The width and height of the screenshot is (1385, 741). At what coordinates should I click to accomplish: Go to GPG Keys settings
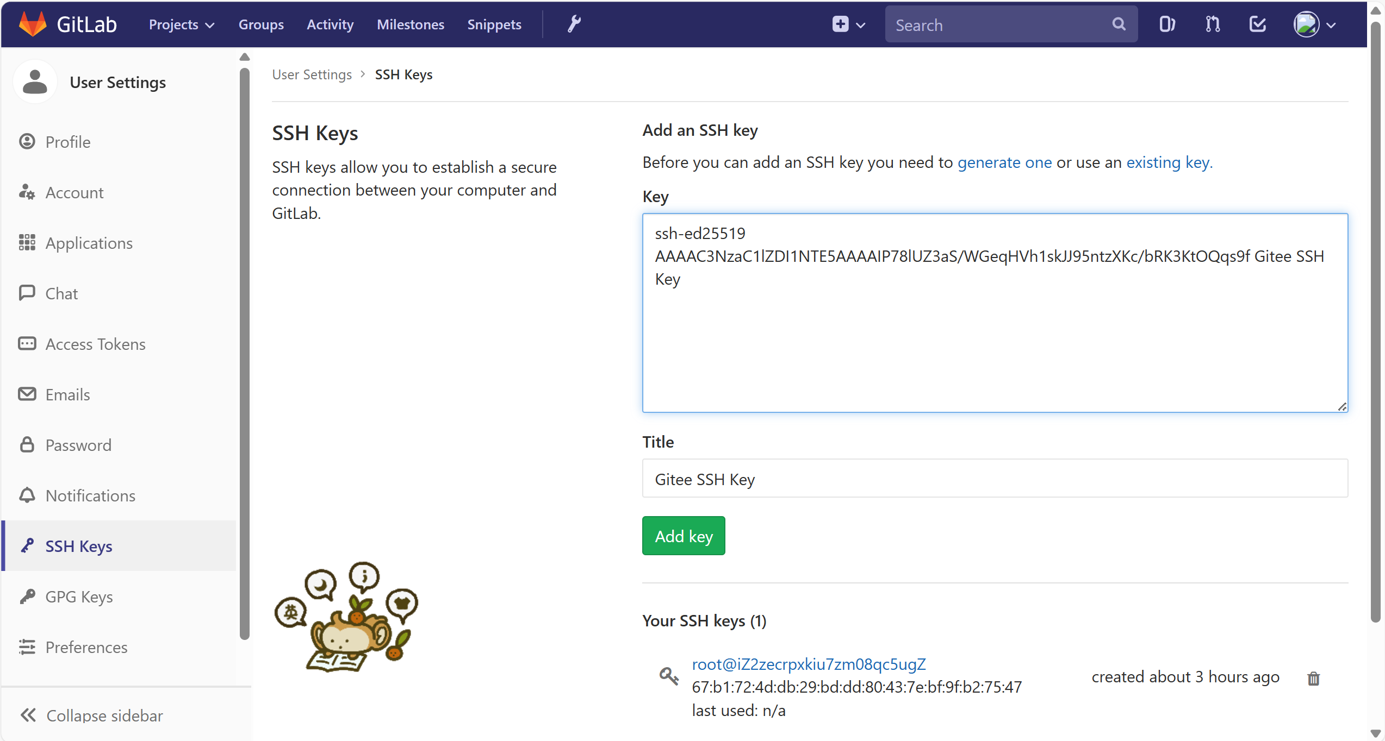tap(79, 596)
